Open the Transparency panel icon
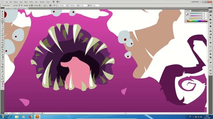The image size is (213, 119). coord(210,38)
